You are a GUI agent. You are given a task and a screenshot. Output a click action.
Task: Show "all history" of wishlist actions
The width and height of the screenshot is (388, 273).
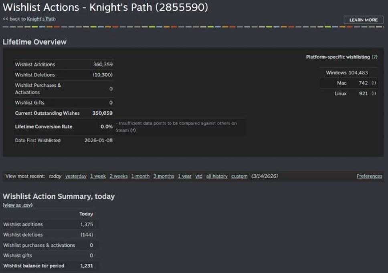click(217, 176)
